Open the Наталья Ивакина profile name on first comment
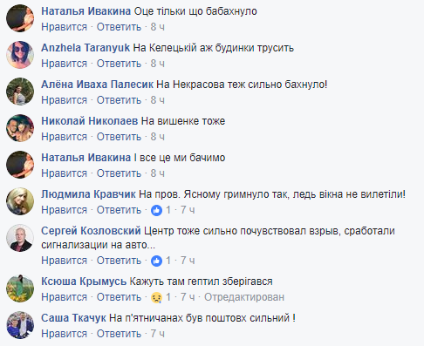This screenshot has height=346, width=424. [x=86, y=11]
